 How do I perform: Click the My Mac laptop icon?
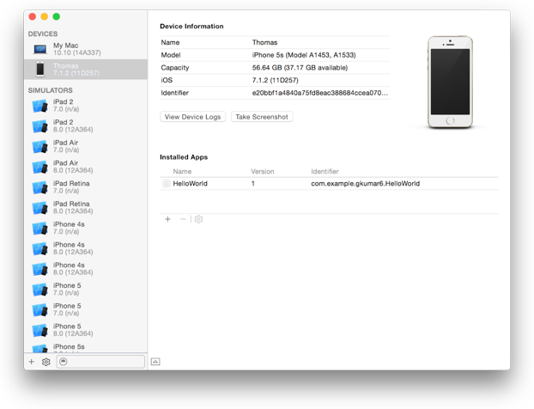coord(40,49)
